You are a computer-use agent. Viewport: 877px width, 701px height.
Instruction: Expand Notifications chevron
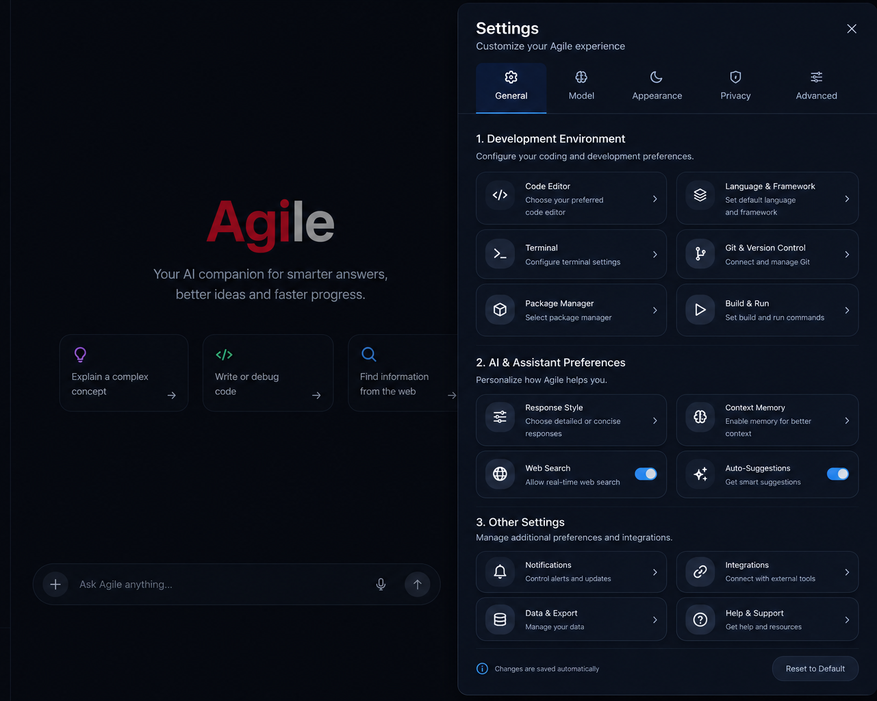[x=655, y=572]
